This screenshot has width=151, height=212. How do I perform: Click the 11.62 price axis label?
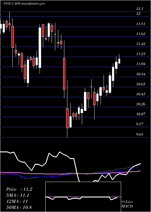[141, 34]
